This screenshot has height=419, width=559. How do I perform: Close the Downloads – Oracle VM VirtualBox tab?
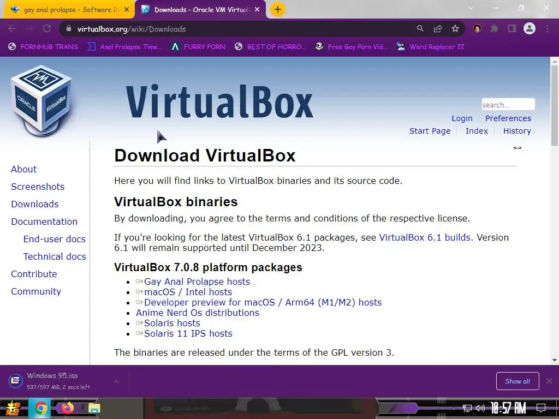[x=257, y=10]
